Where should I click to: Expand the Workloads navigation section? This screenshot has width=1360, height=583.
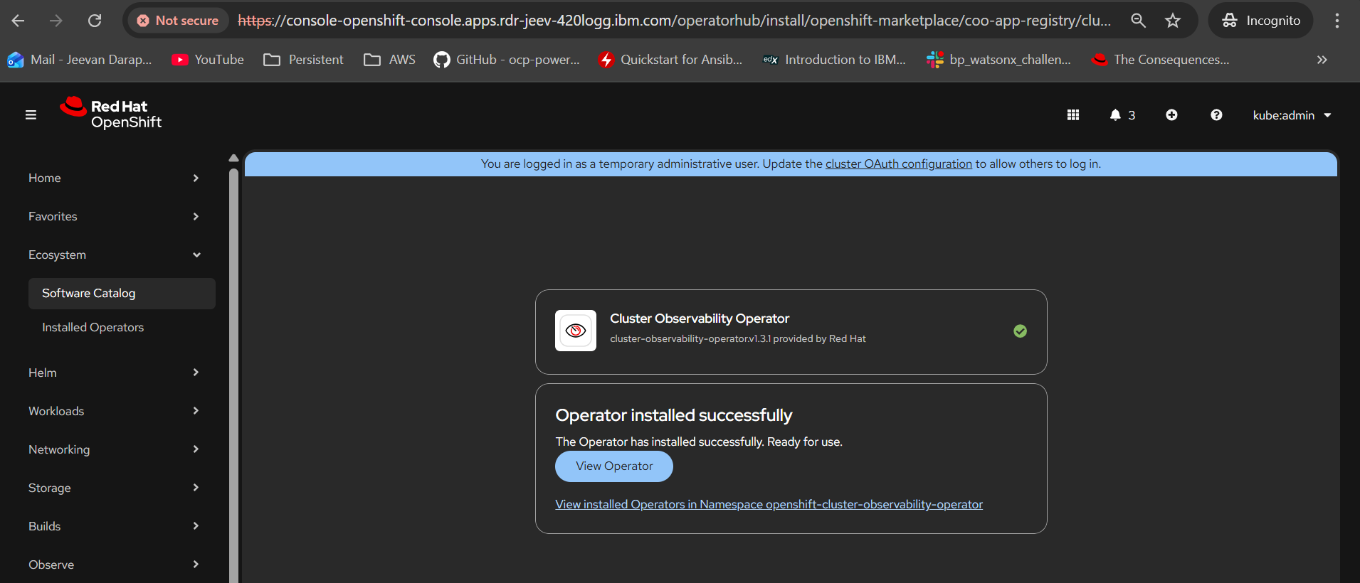click(x=114, y=411)
